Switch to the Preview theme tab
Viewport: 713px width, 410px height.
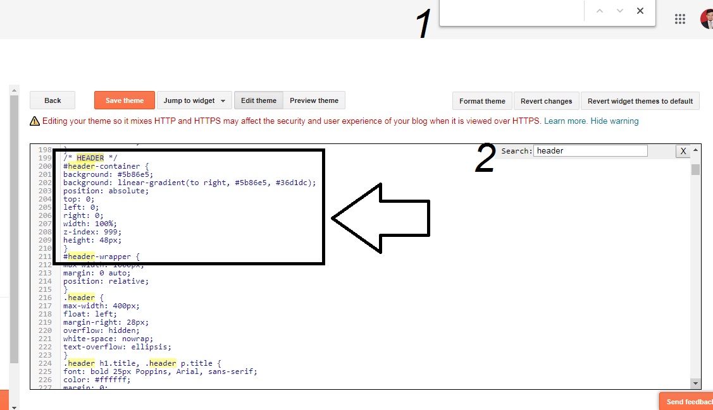click(x=314, y=100)
